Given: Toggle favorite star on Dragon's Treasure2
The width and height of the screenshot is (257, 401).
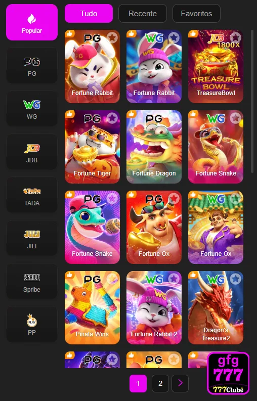Looking at the screenshot, I should coord(235,279).
